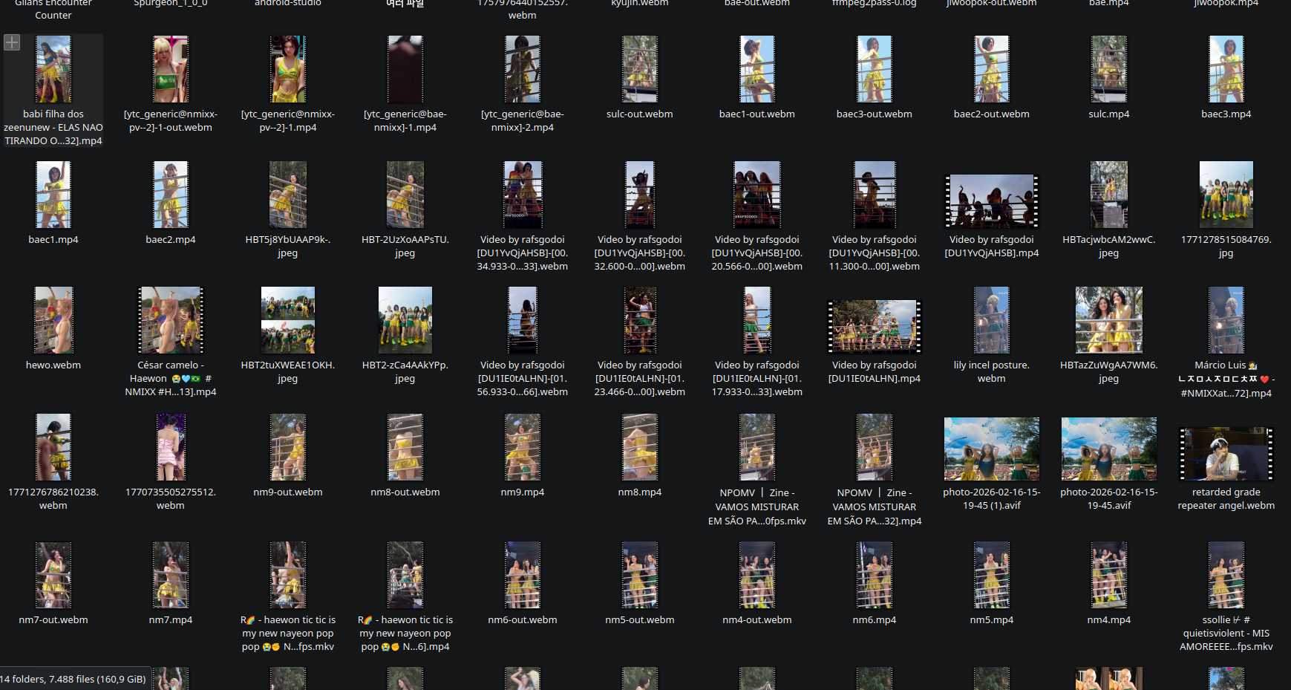This screenshot has width=1291, height=690.
Task: Select the nm6-out.webm thumbnail
Action: 523,575
